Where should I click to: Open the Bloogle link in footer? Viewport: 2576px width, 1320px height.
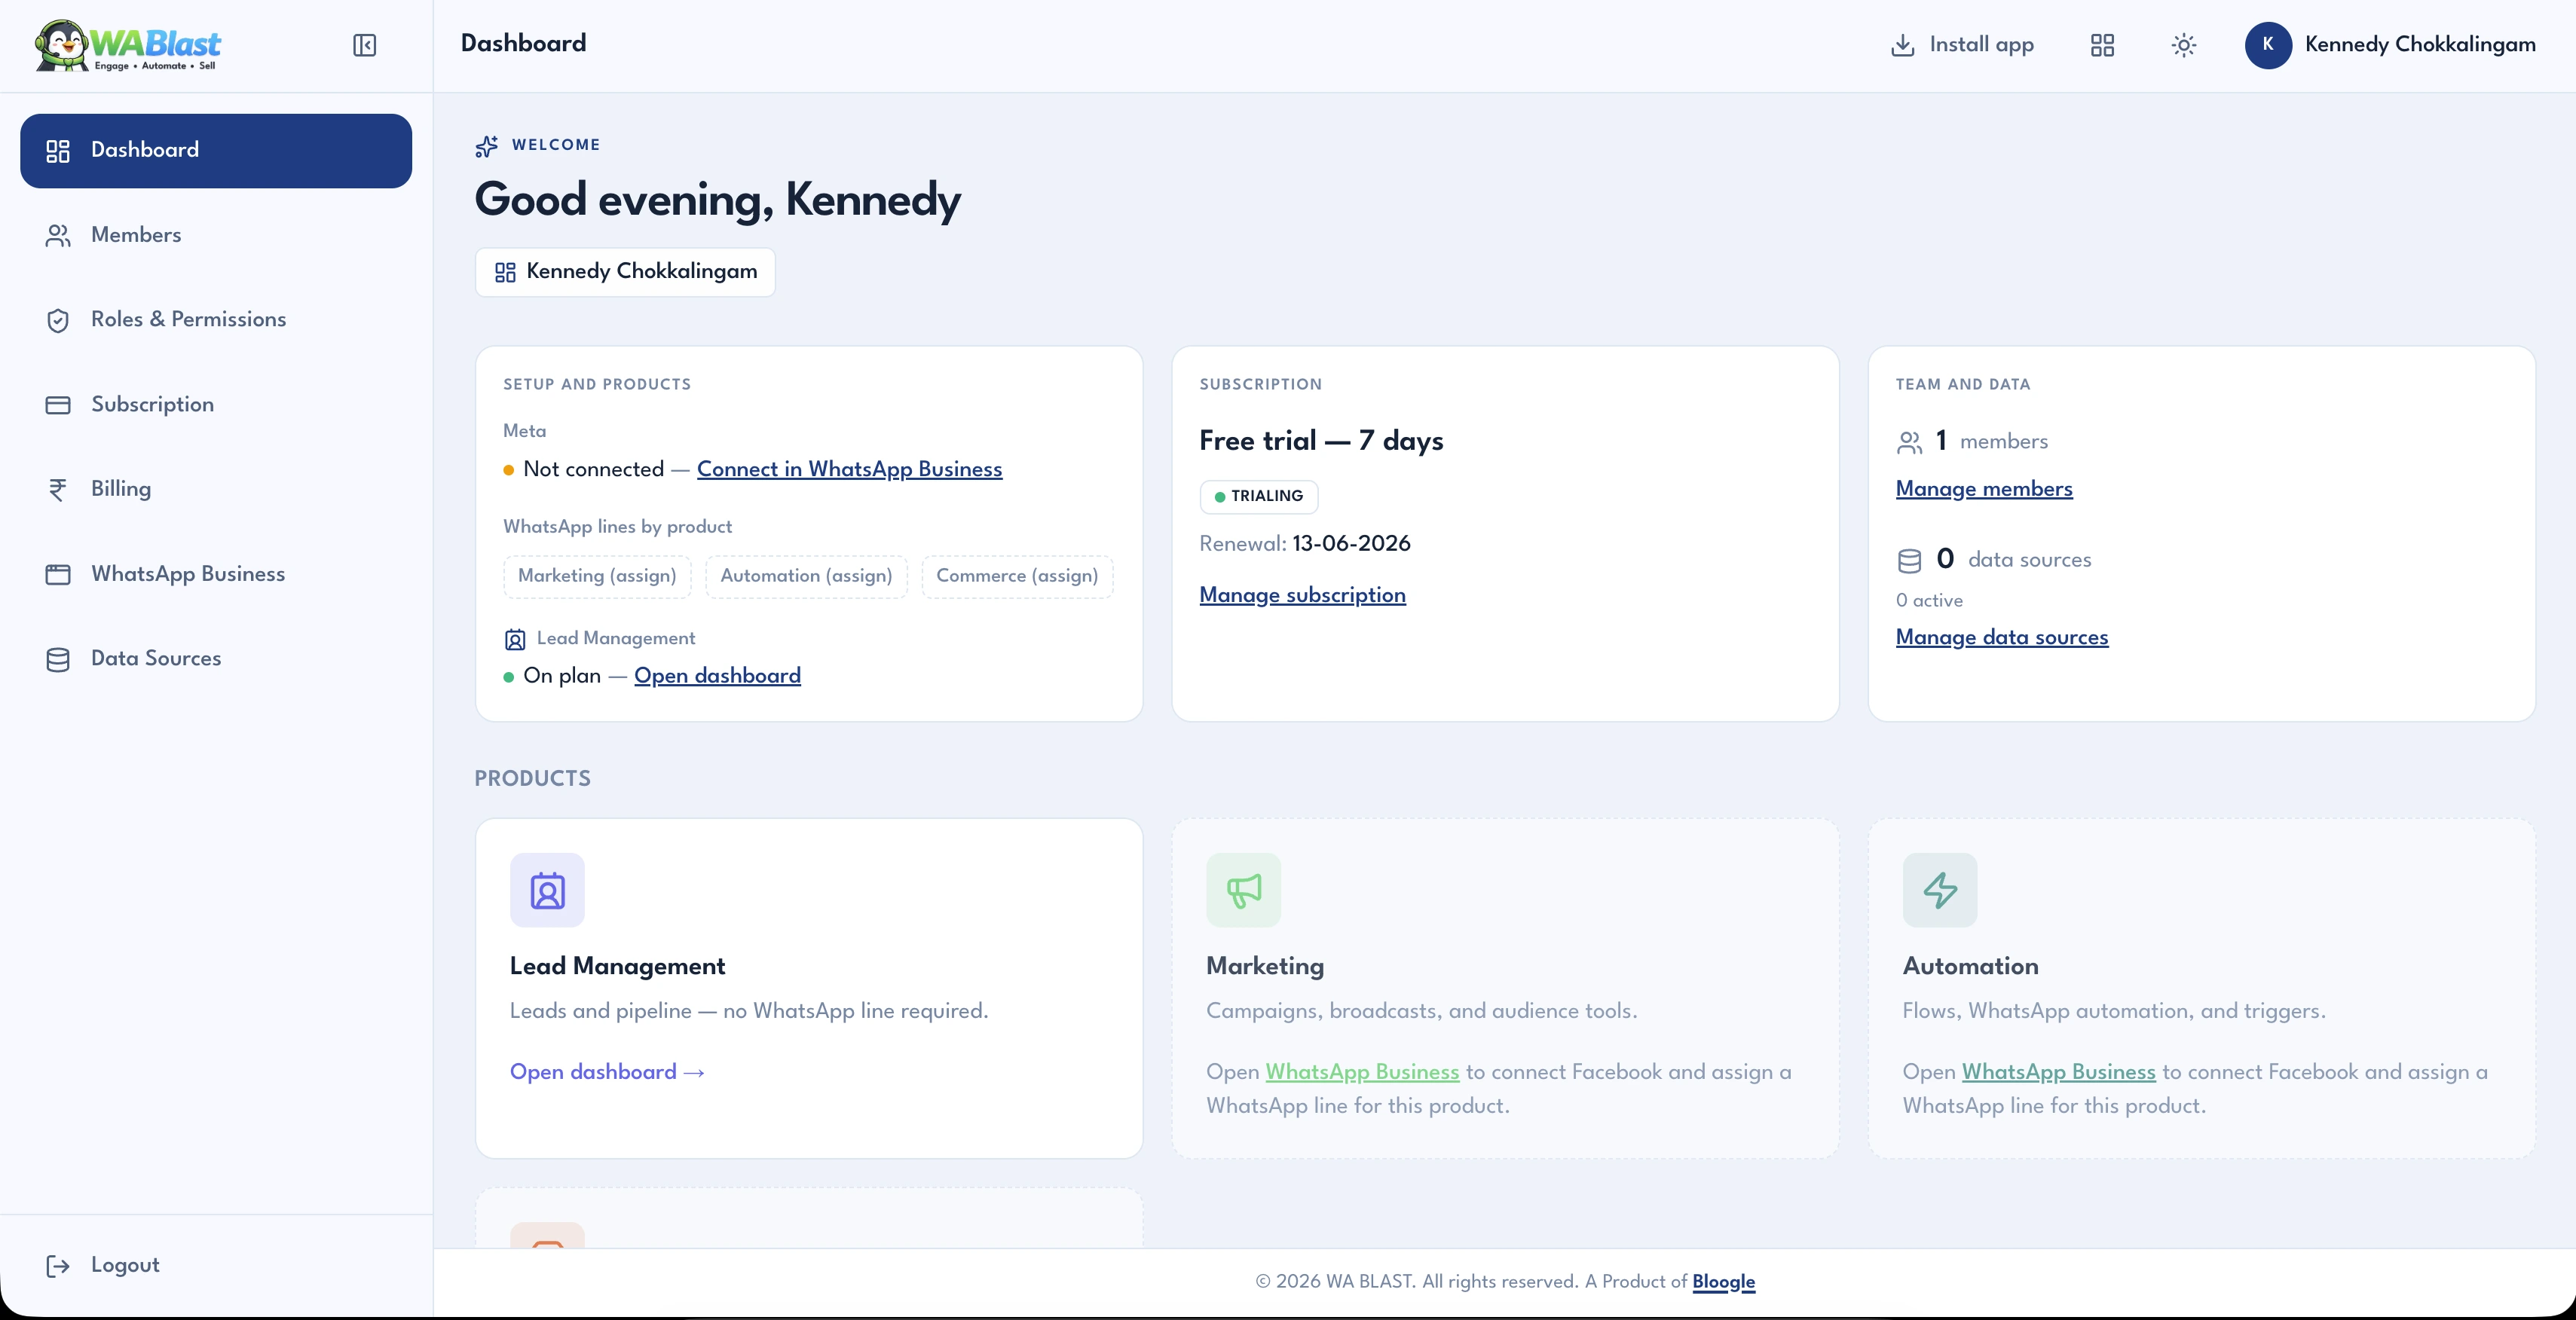pyautogui.click(x=1723, y=1282)
